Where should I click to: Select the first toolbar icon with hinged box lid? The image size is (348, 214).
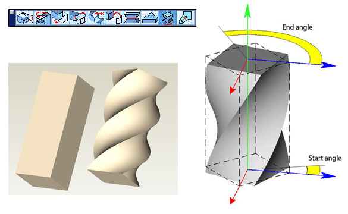coord(25,18)
